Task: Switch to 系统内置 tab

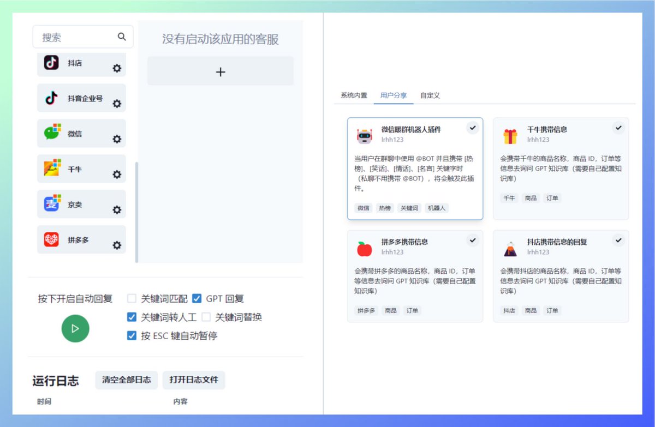Action: tap(354, 95)
